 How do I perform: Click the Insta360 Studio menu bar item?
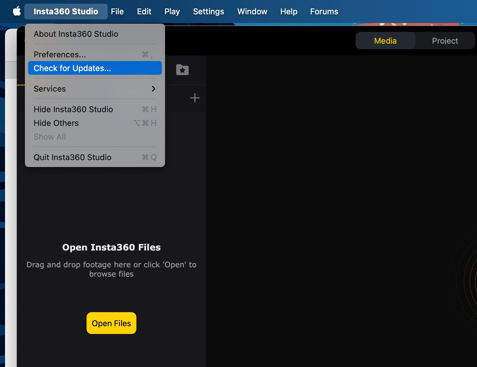click(66, 12)
